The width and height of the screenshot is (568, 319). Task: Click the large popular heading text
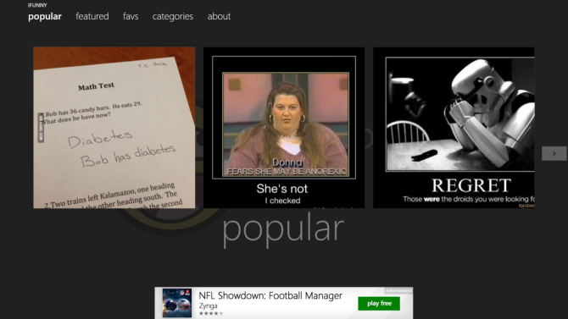(283, 229)
